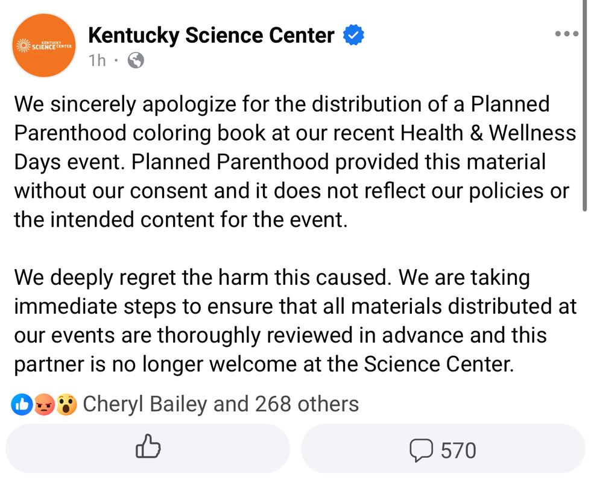Click the Kentucky Science Center orange logo
Viewport: 591px width, 482px height.
(43, 45)
